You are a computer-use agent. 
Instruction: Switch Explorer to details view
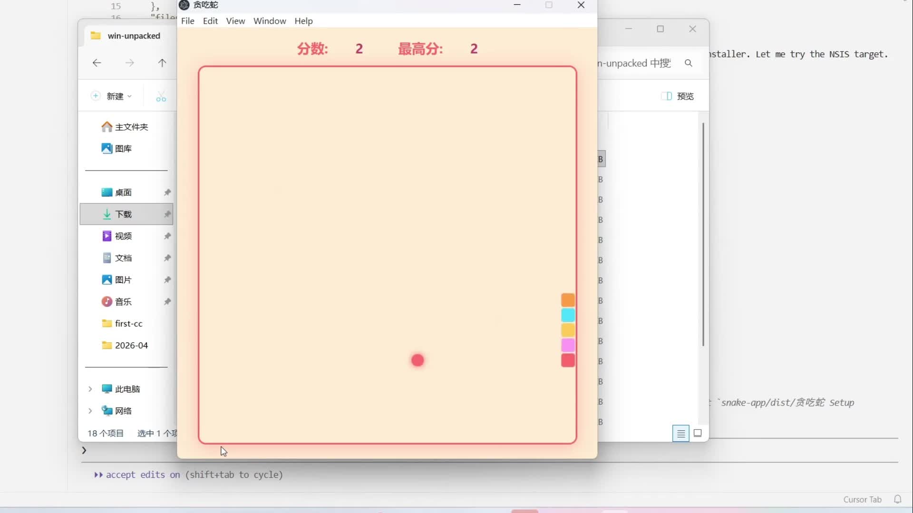click(681, 433)
